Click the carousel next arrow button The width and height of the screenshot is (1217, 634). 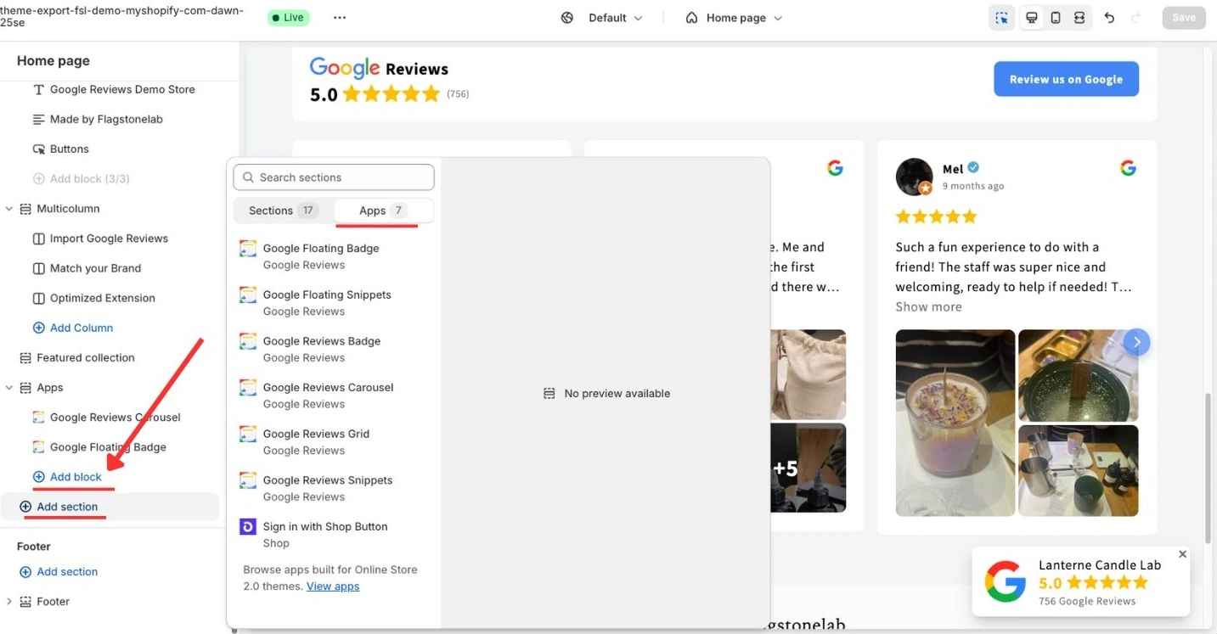[x=1136, y=342]
